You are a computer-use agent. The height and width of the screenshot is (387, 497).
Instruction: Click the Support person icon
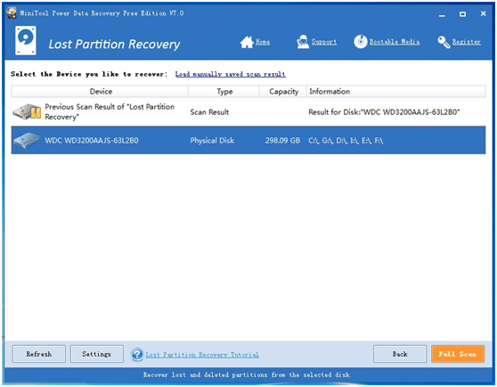(303, 42)
